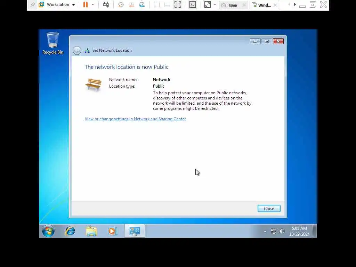
Task: Expand the power options dropdown arrow
Action: coord(93,5)
